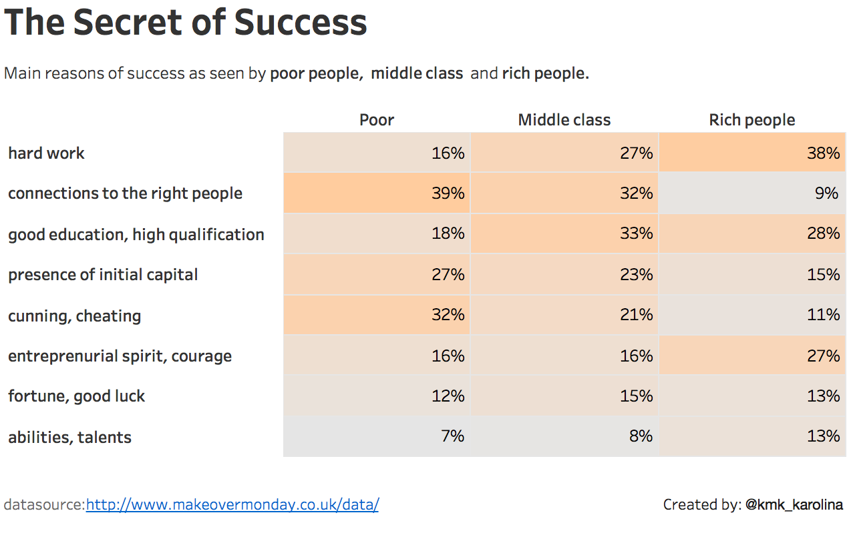847x539 pixels.
Task: Click 'good education, high qualification' row label
Action: (x=136, y=235)
